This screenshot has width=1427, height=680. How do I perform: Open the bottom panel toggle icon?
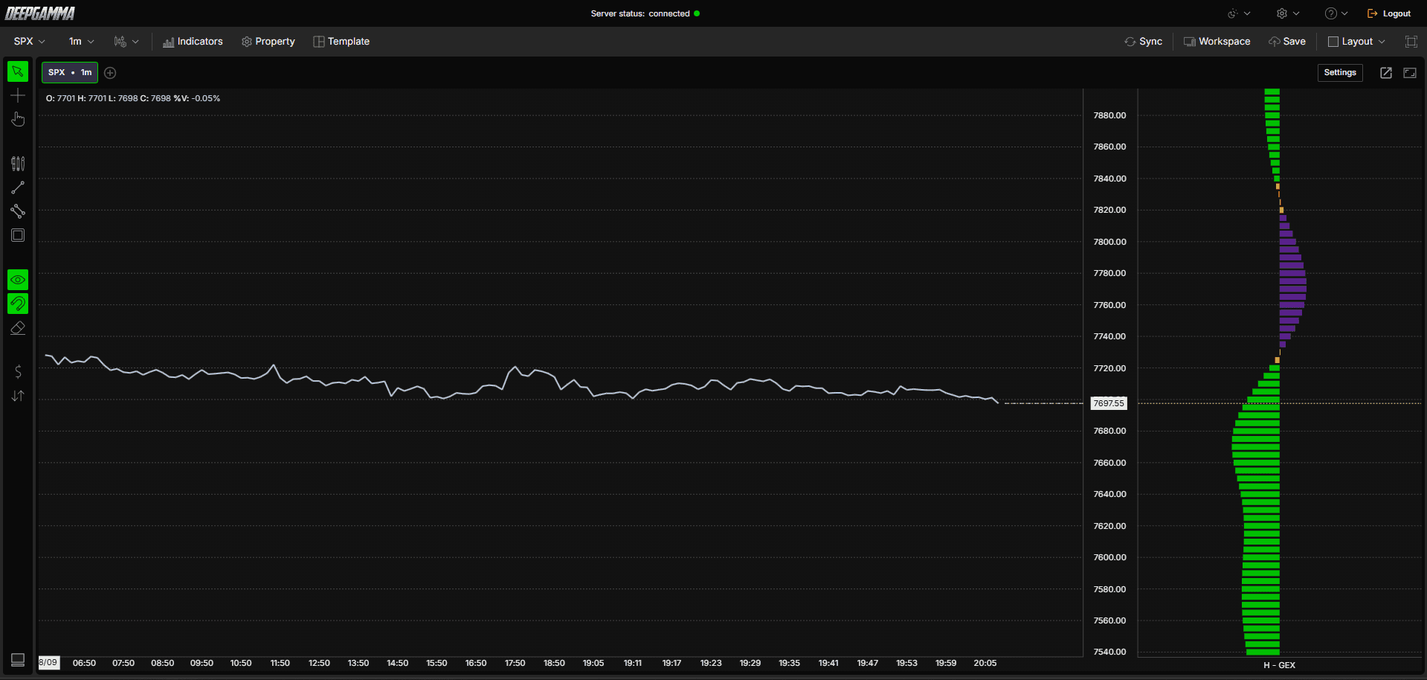coord(18,659)
